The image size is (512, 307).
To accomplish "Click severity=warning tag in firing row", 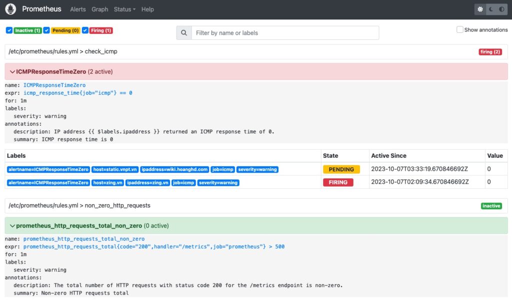I will 218,183.
